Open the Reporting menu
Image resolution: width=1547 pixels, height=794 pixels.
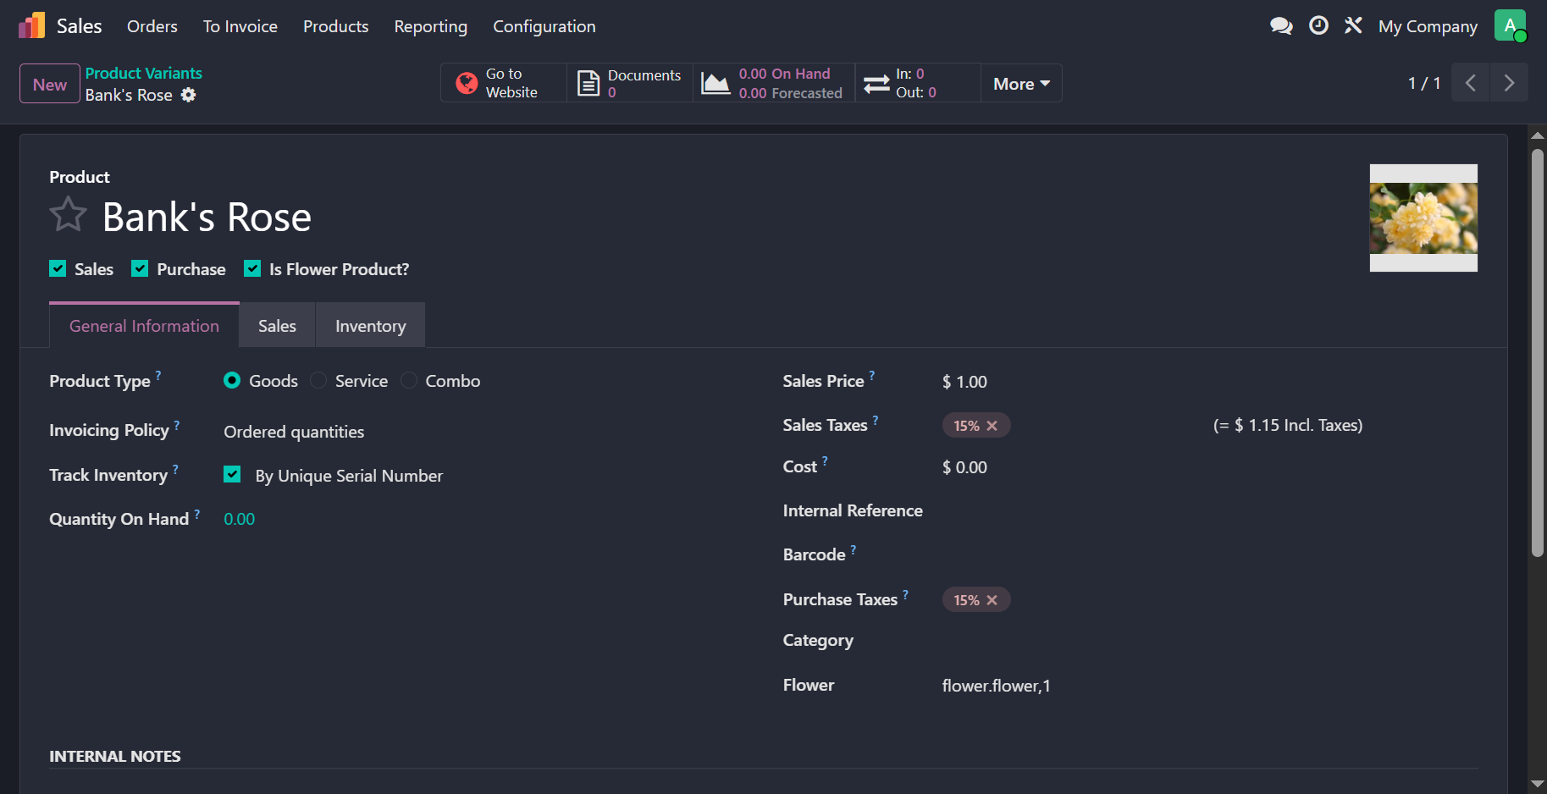click(x=430, y=26)
